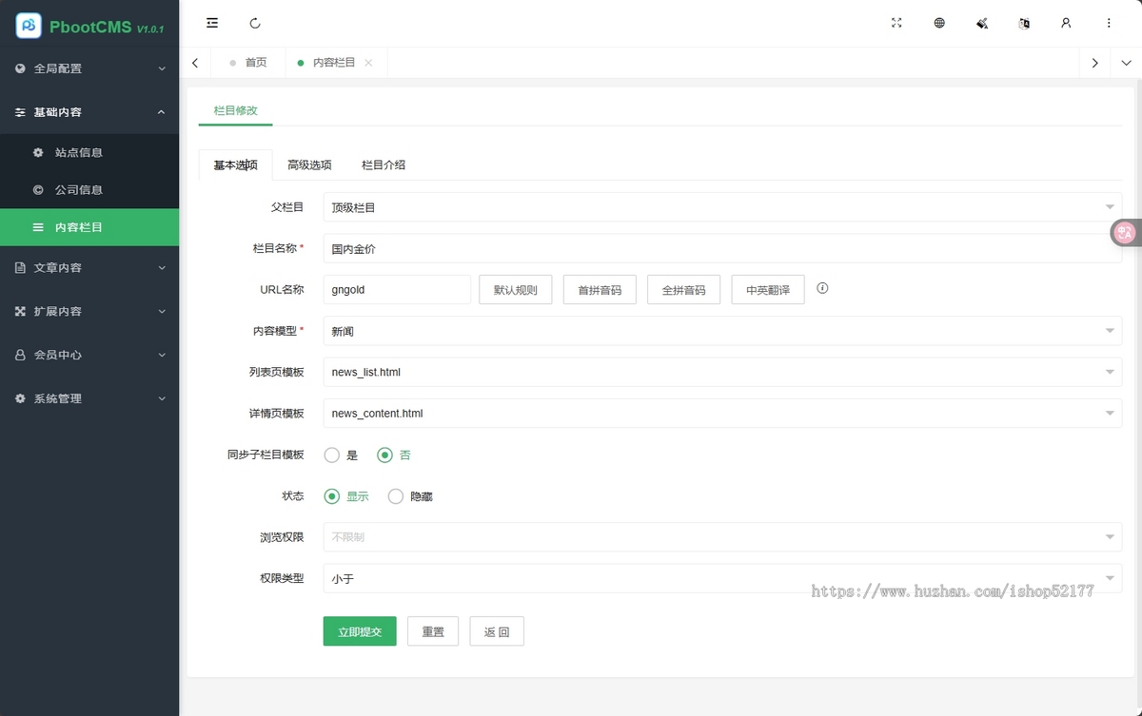Click the 栏目名称 input field
The image size is (1142, 716).
[x=722, y=248]
